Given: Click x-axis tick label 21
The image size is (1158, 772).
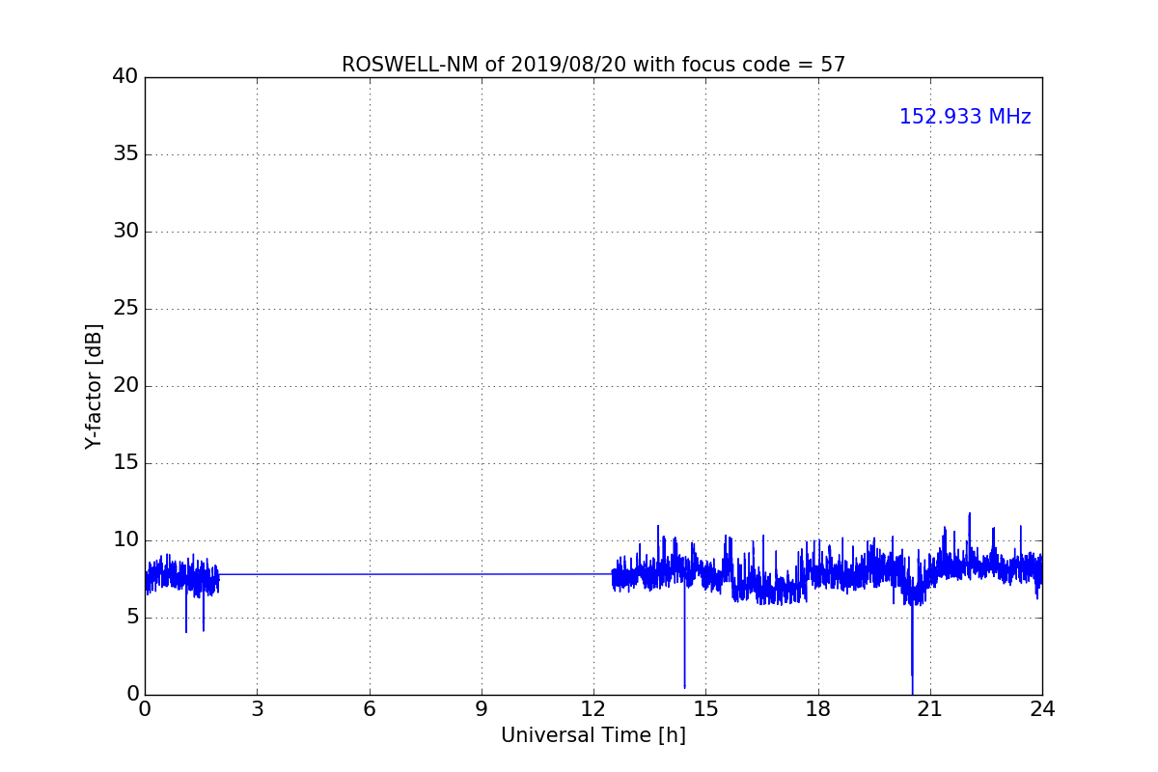Looking at the screenshot, I should [x=930, y=709].
